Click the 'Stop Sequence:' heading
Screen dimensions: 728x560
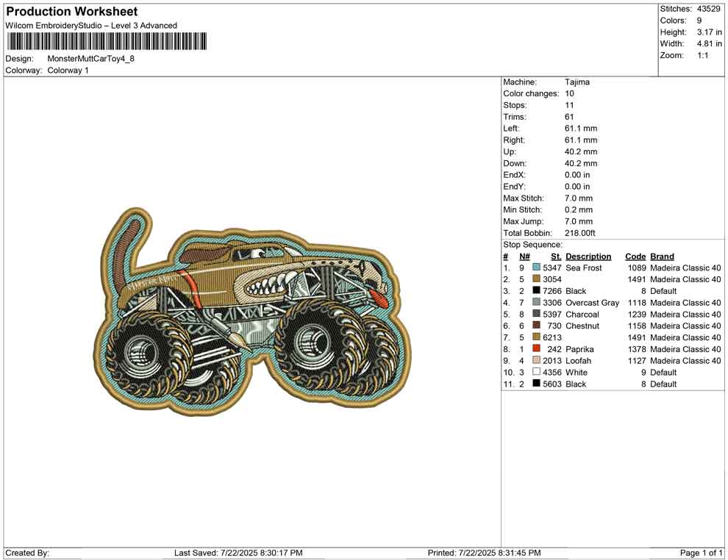[x=532, y=245]
